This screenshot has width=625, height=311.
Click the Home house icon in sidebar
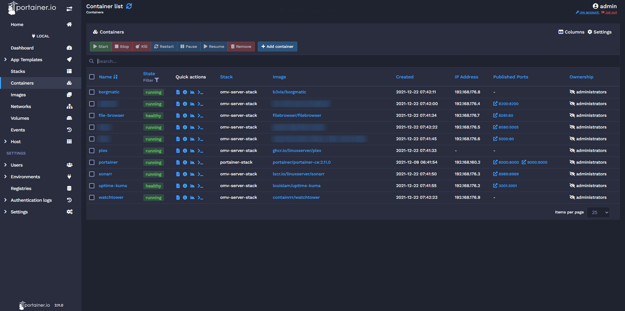pos(69,24)
